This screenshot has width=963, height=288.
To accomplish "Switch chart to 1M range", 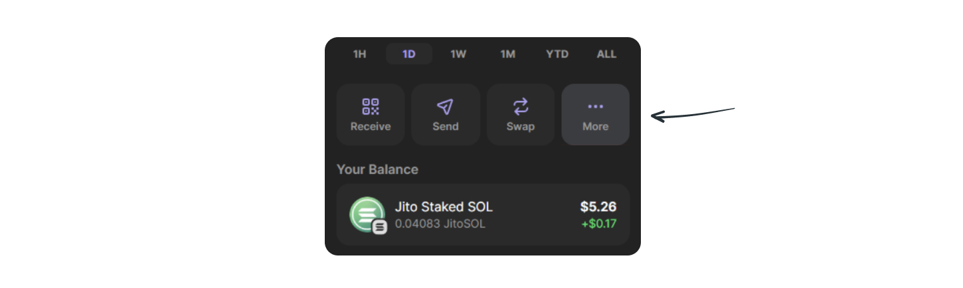I will [x=507, y=54].
